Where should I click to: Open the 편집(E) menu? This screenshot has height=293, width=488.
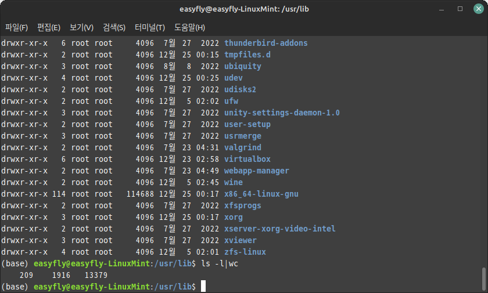[49, 27]
